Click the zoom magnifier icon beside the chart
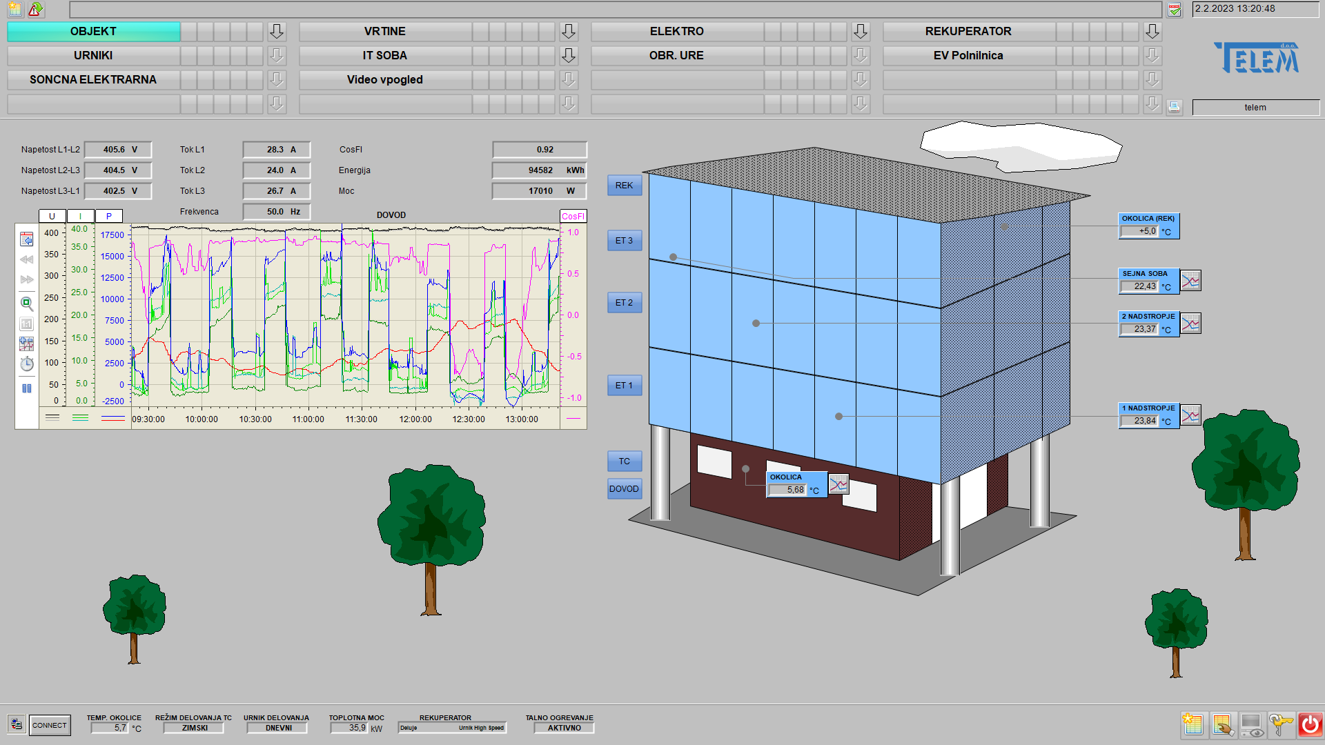 pos(26,303)
